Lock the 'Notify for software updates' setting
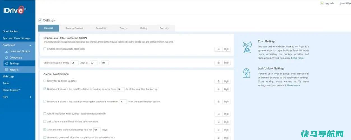The width and height of the screenshot is (351, 140). pyautogui.click(x=218, y=81)
